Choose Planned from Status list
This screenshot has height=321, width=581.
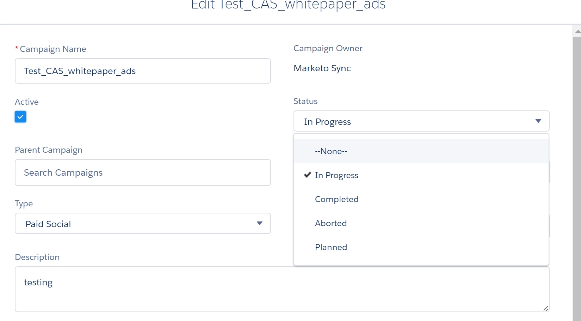(x=331, y=247)
